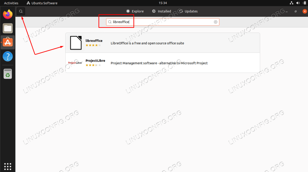Click ProjectLibre star rating
The height and width of the screenshot is (172, 308).
point(93,65)
